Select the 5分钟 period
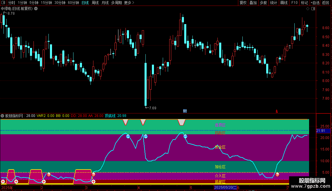 34,3
